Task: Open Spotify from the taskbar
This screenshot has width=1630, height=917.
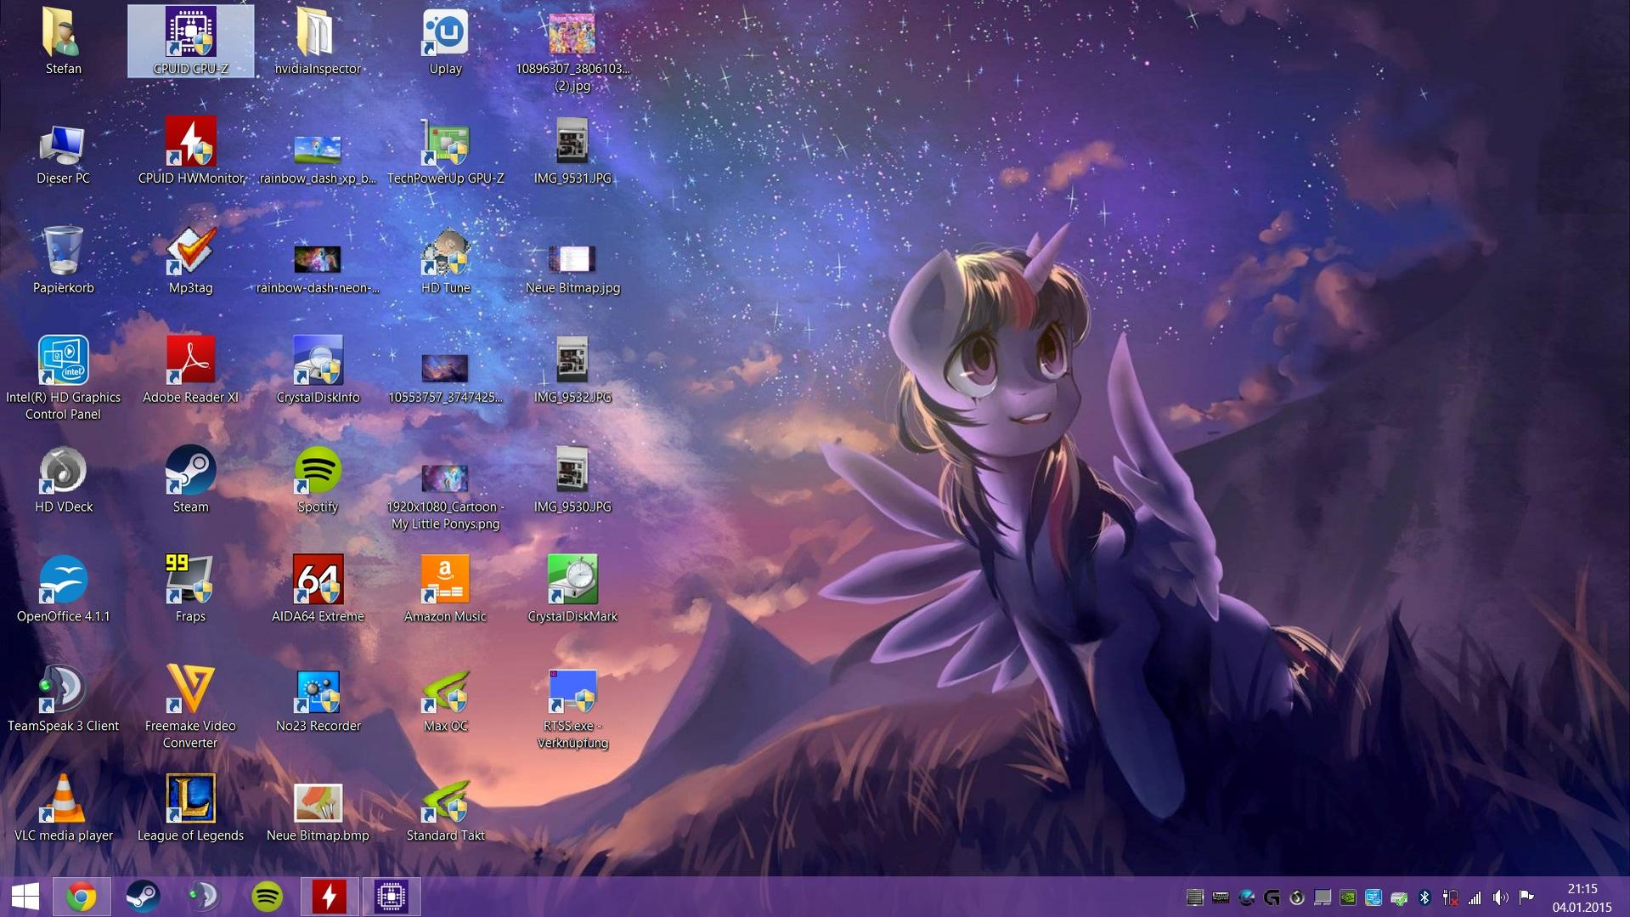Action: coord(267,897)
